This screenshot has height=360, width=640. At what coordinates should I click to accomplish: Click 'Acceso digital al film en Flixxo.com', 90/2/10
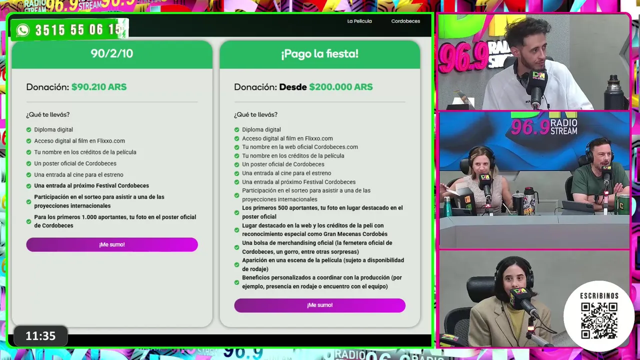pyautogui.click(x=79, y=141)
